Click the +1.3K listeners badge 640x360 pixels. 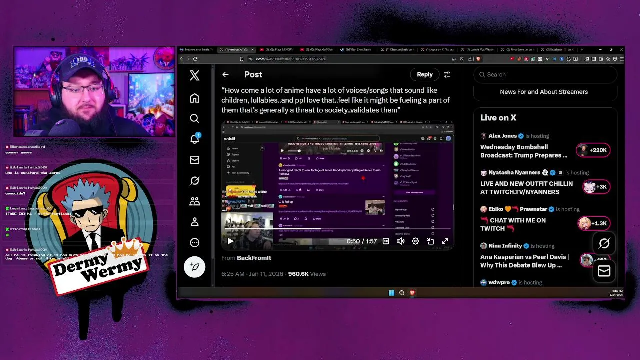[x=593, y=223]
